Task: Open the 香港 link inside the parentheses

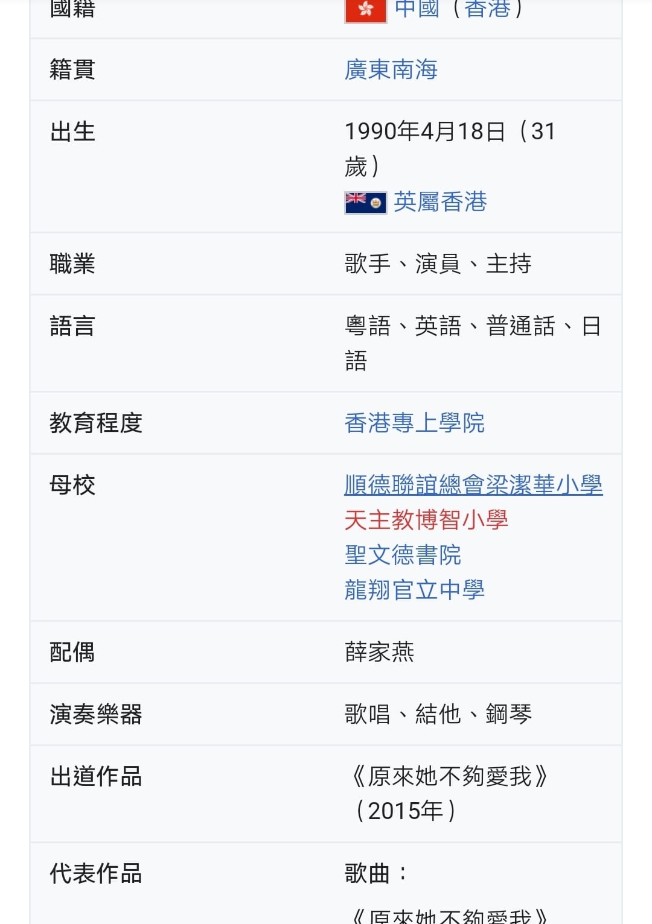Action: pyautogui.click(x=488, y=8)
